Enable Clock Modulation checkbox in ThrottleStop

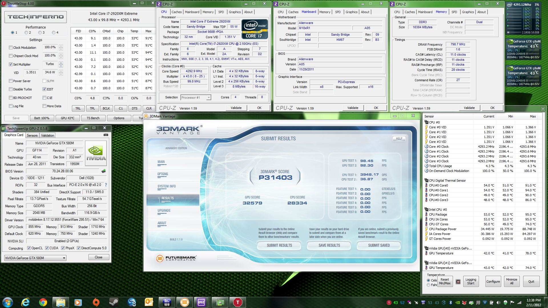click(x=11, y=48)
